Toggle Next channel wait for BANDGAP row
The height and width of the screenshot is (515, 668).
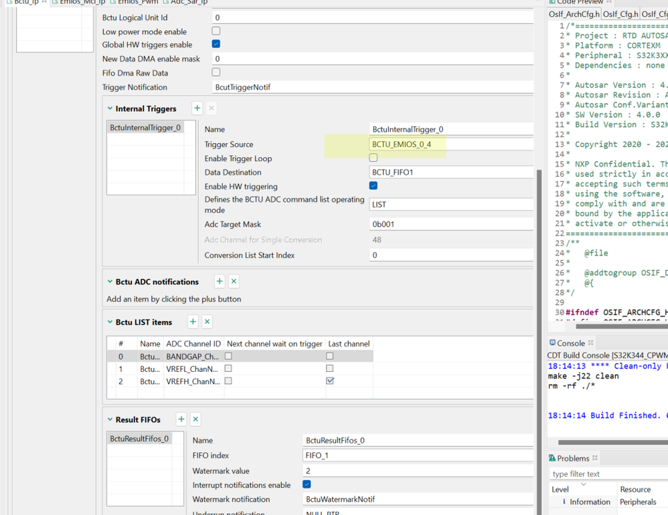click(x=228, y=356)
